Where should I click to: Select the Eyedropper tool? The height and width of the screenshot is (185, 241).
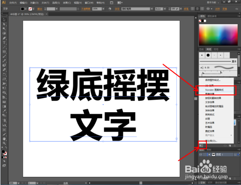click(x=4, y=111)
